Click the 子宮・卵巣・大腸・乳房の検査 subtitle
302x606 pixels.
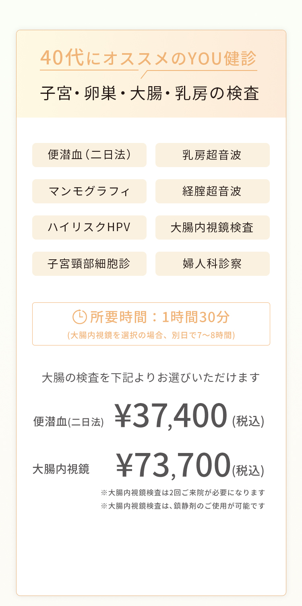(149, 93)
